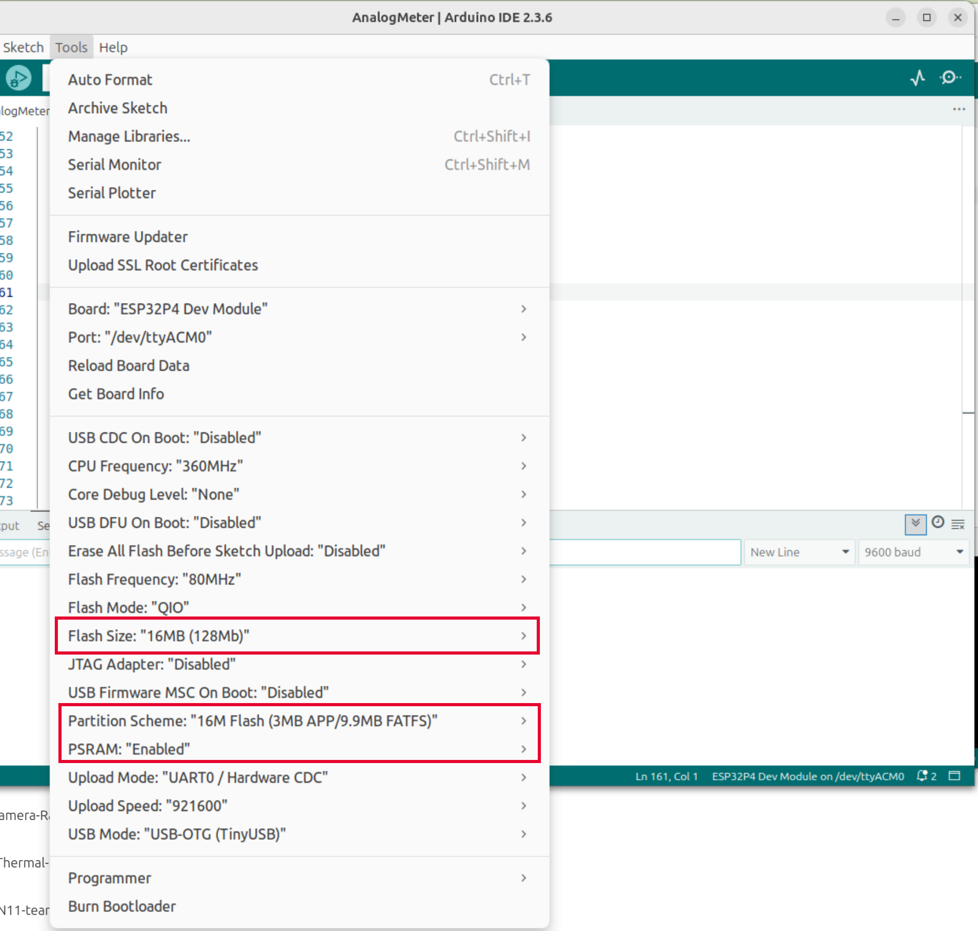The image size is (978, 931).
Task: Toggle the timestamp clock icon
Action: [x=938, y=523]
